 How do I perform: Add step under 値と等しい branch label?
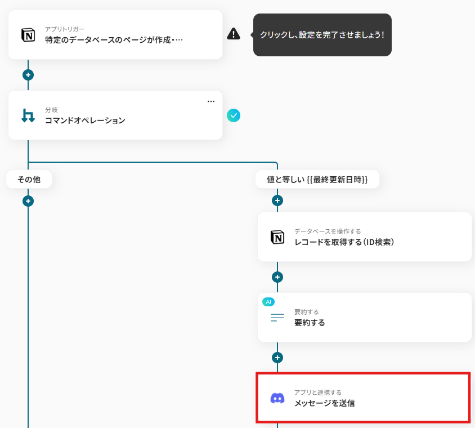(x=277, y=200)
